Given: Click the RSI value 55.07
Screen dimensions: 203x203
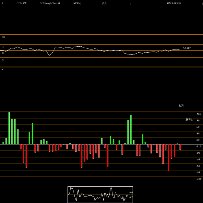Looking at the screenshot, I should click(187, 48).
